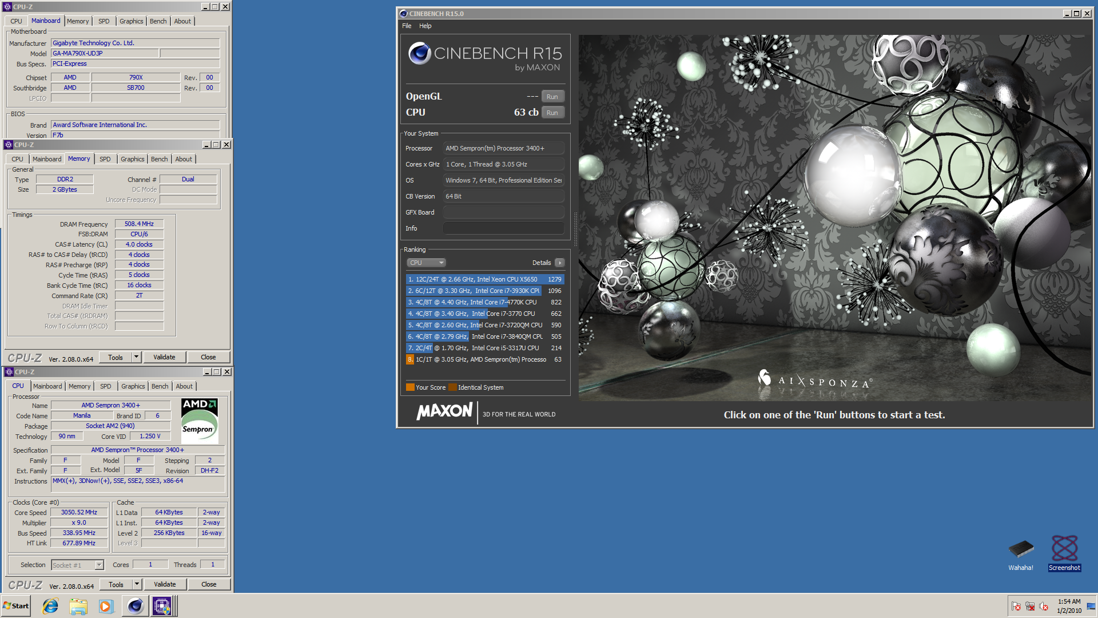Open the Wahaha! desktop icon
Screen dimensions: 1098x618
tap(1021, 554)
